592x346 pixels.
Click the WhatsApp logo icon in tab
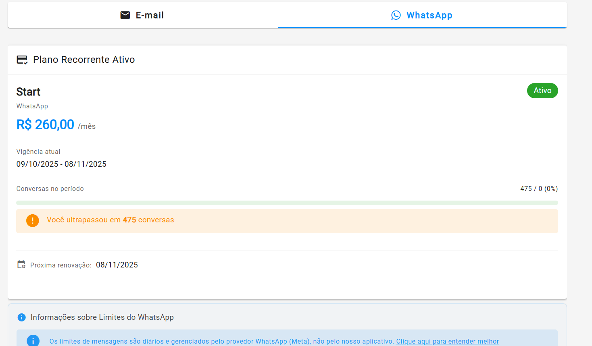[x=396, y=15]
